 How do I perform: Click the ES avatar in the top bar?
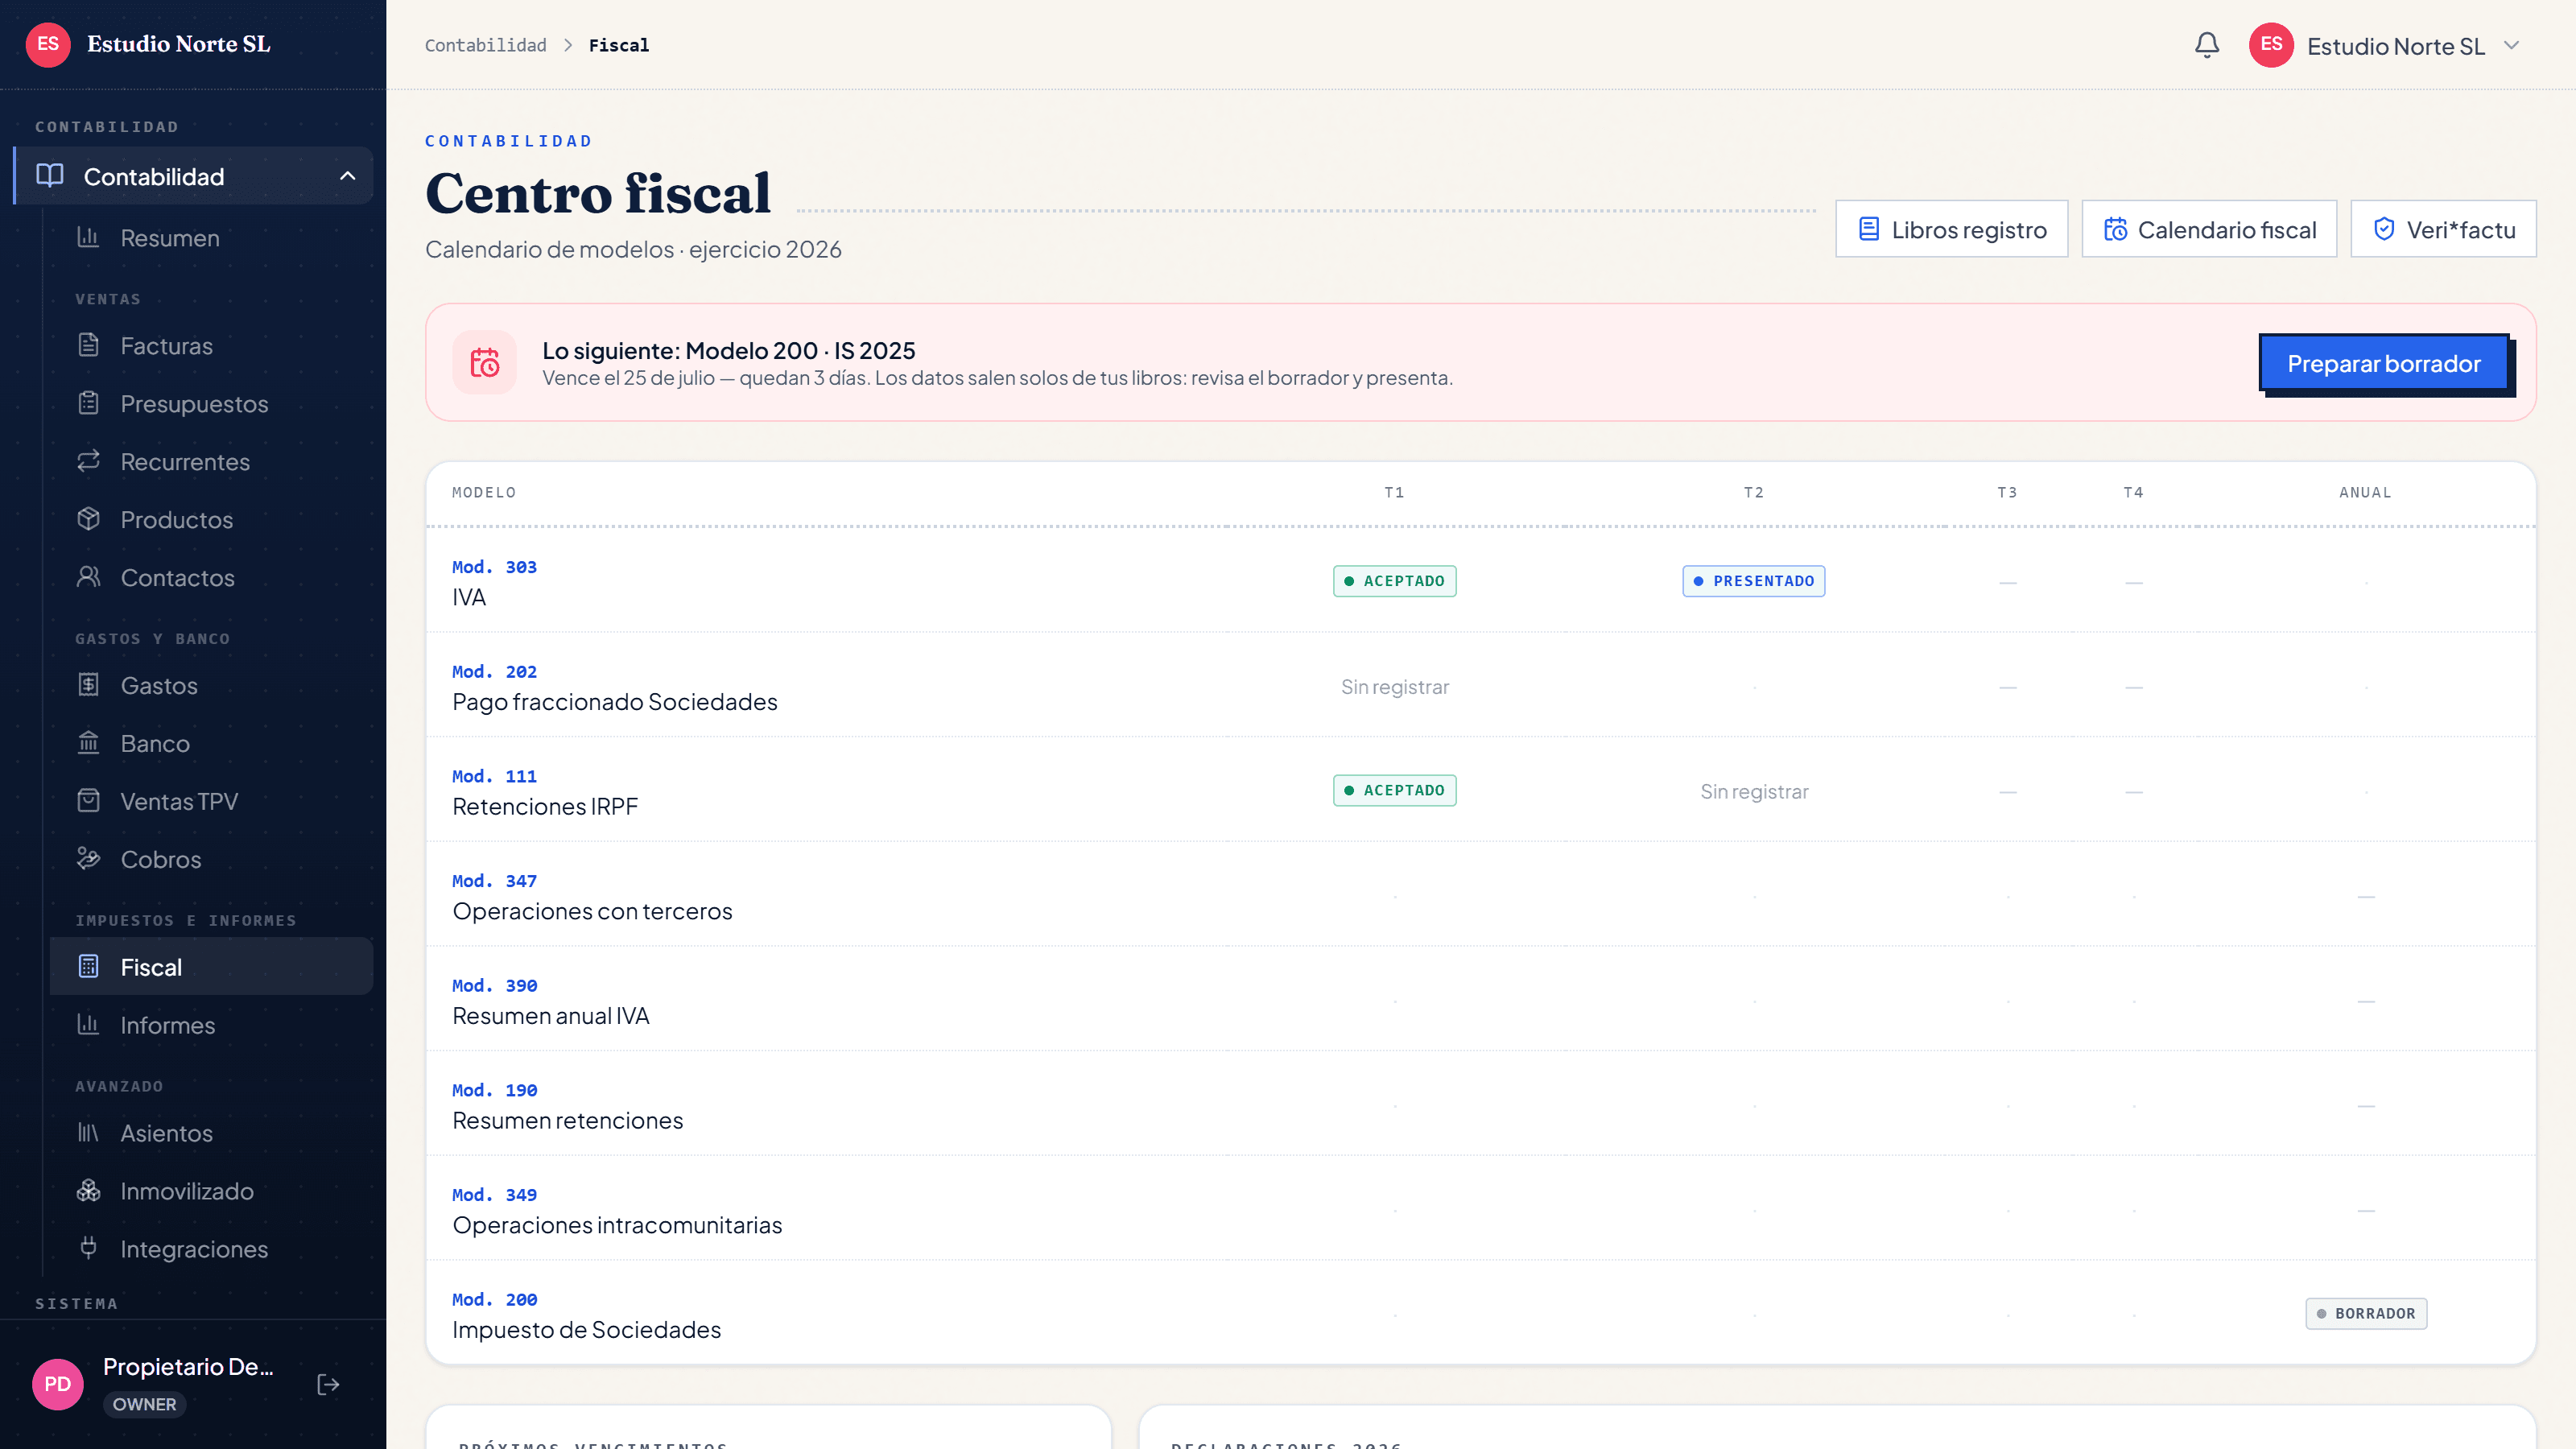coord(2271,45)
